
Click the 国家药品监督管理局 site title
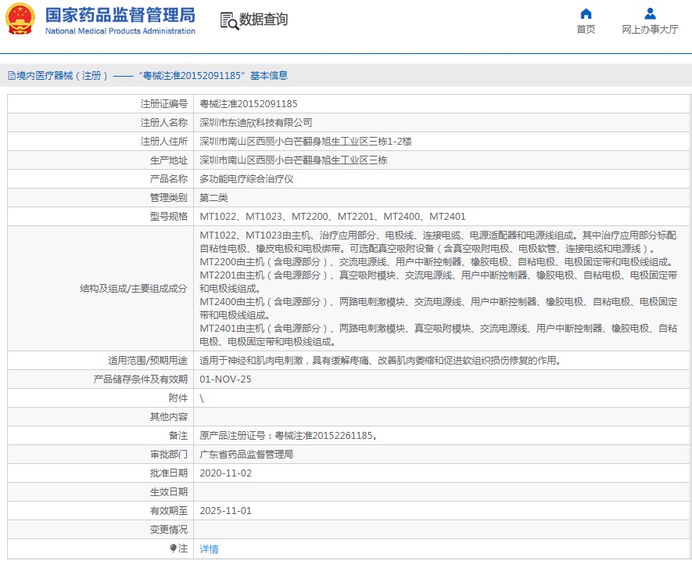point(120,15)
